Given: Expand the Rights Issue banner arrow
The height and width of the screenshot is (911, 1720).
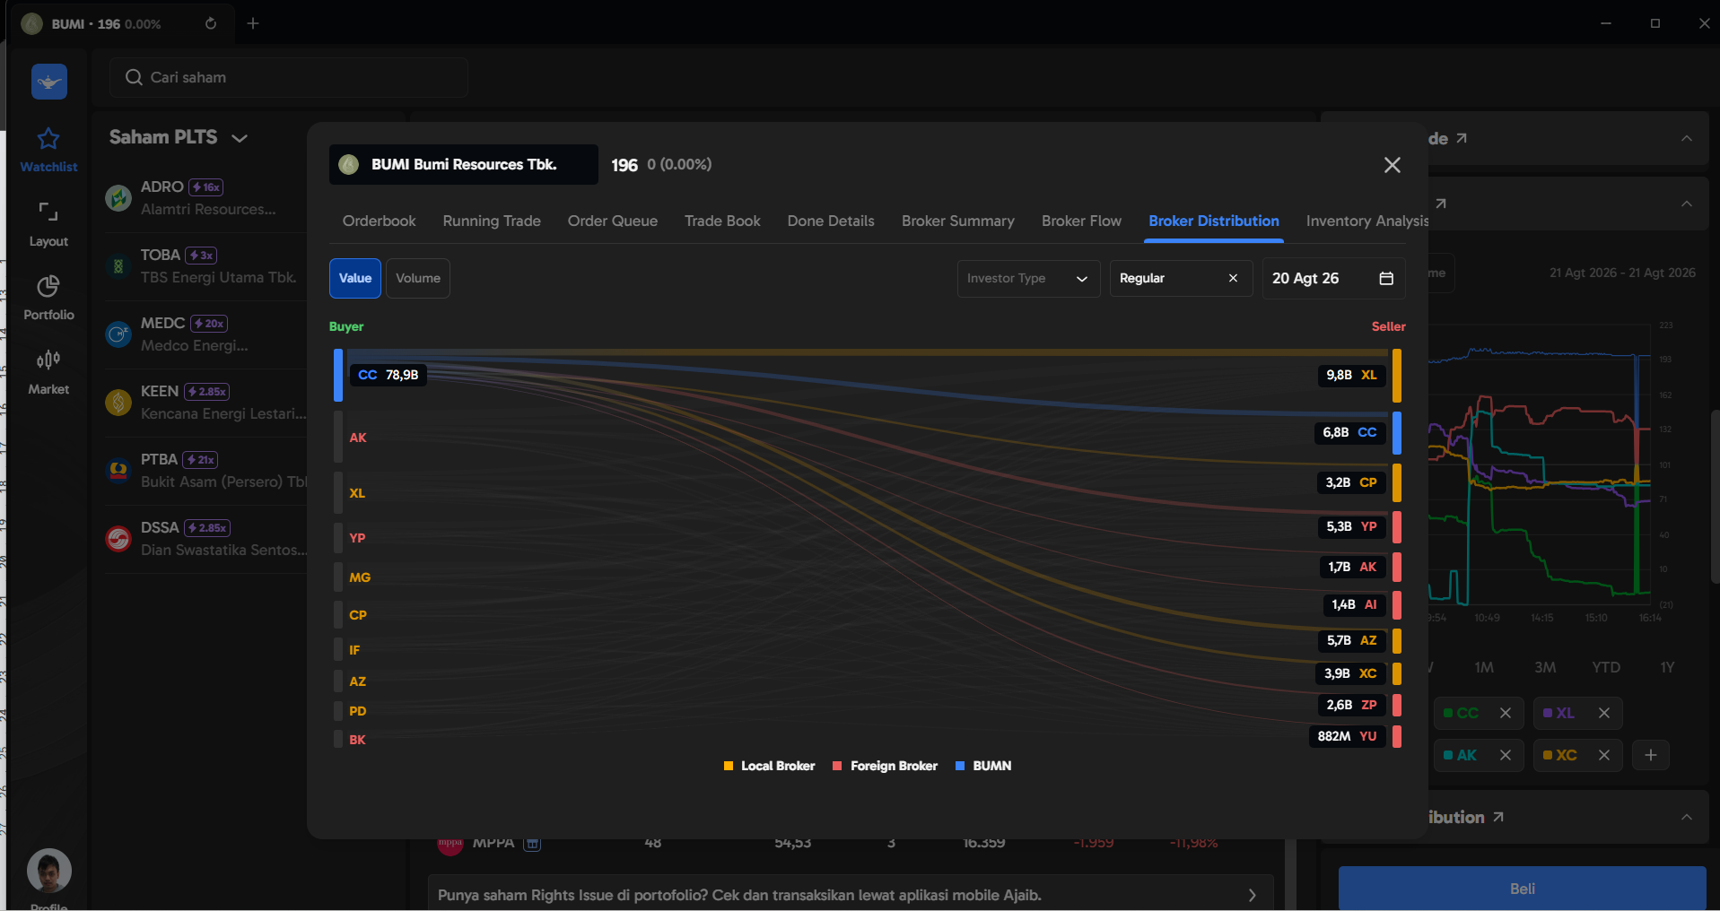Looking at the screenshot, I should pos(1253,895).
